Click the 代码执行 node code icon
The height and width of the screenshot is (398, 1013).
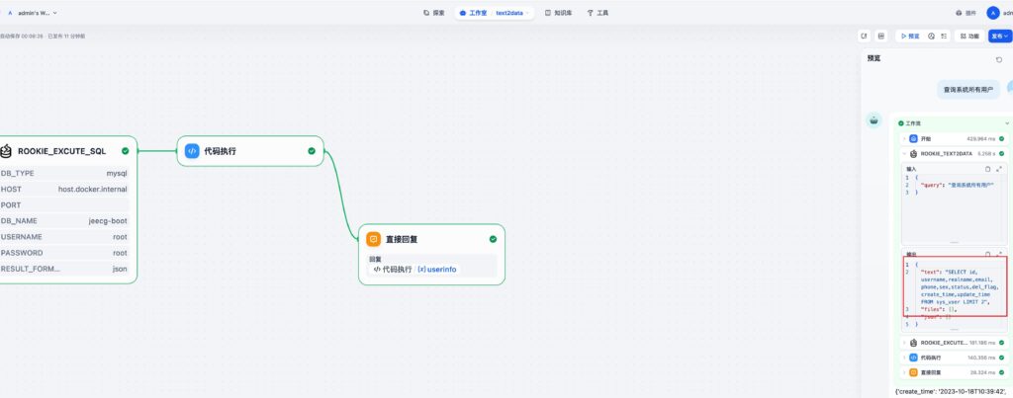[193, 151]
